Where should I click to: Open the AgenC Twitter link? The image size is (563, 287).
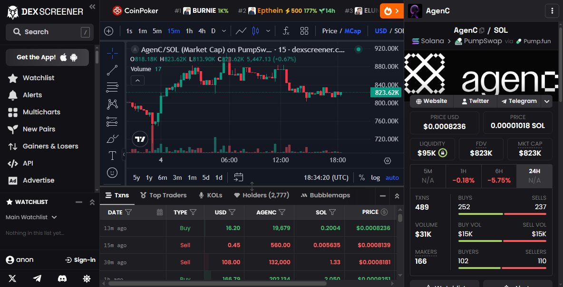pos(475,102)
